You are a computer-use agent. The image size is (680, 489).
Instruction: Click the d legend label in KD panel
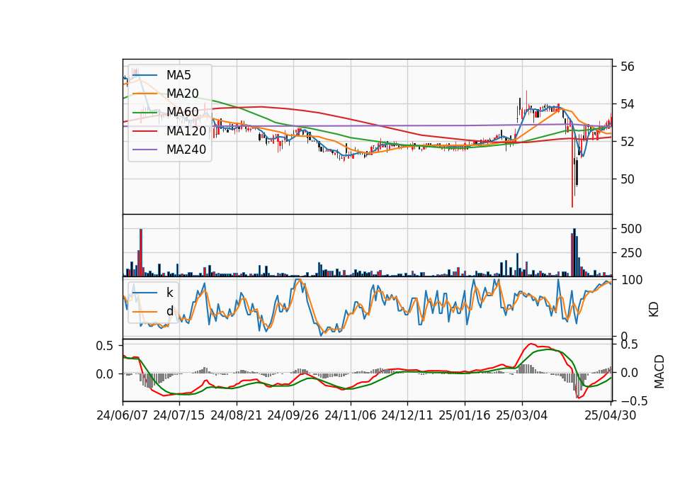[169, 310]
